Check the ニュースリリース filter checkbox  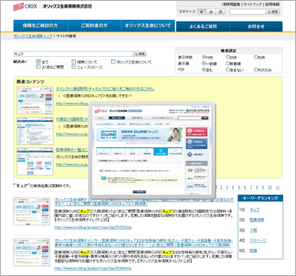74,67
